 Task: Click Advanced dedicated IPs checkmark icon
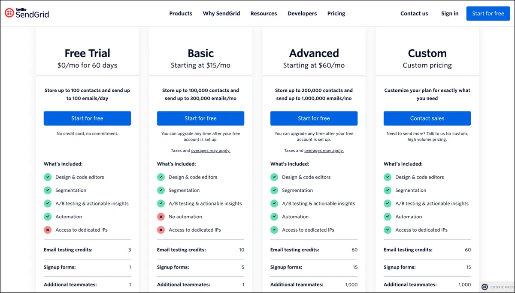coord(274,230)
